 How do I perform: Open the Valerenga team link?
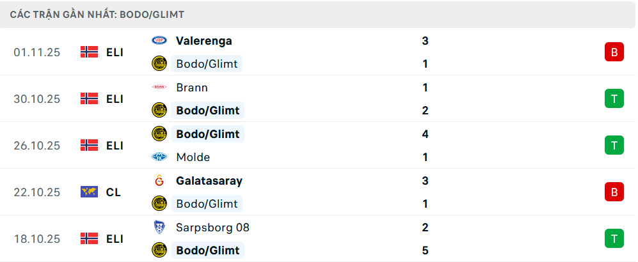[203, 41]
